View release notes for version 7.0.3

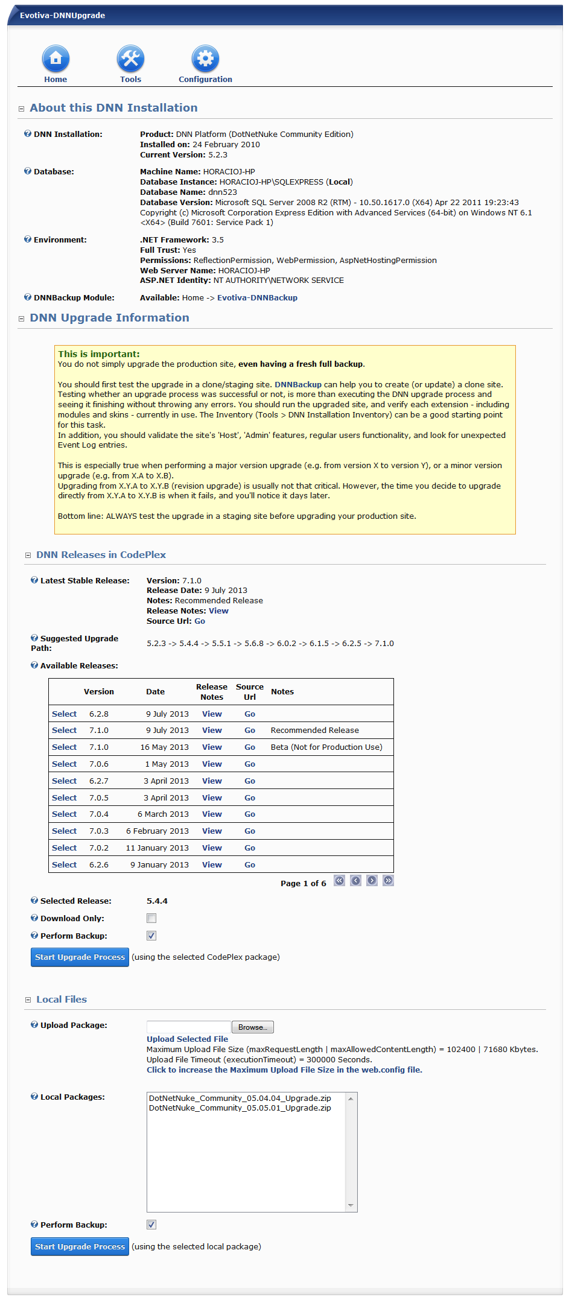pos(212,831)
